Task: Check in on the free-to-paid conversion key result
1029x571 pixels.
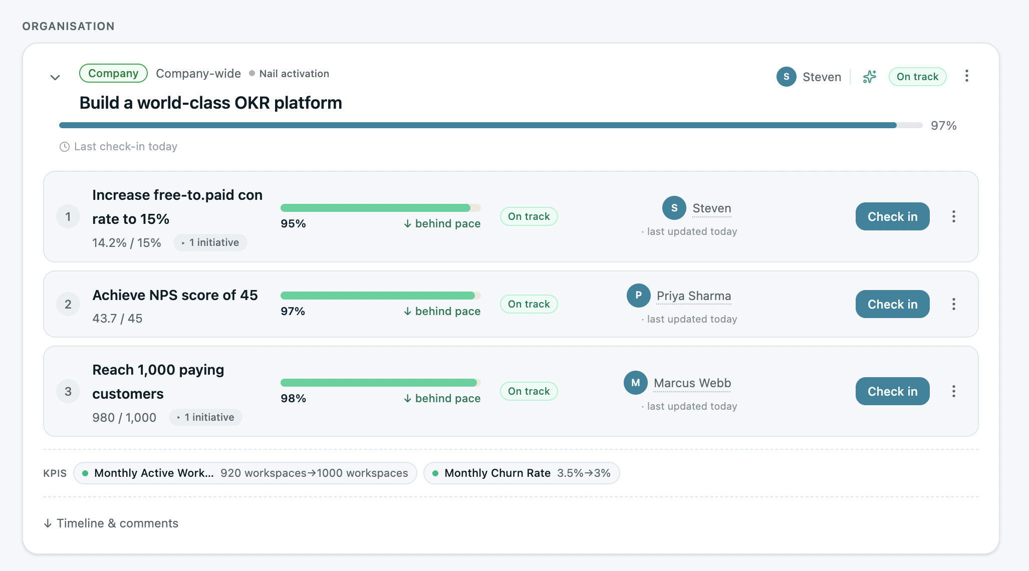Action: [x=893, y=216]
